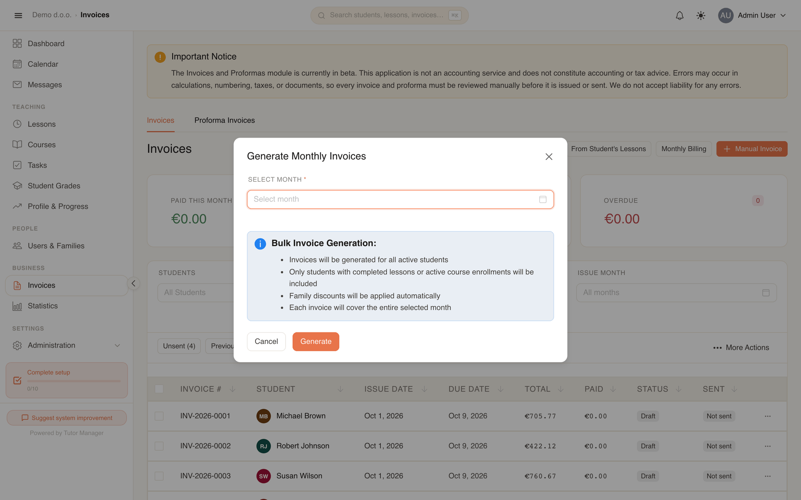Screen dimensions: 801x500
Task: Toggle the select-all invoices checkbox
Action: click(159, 389)
